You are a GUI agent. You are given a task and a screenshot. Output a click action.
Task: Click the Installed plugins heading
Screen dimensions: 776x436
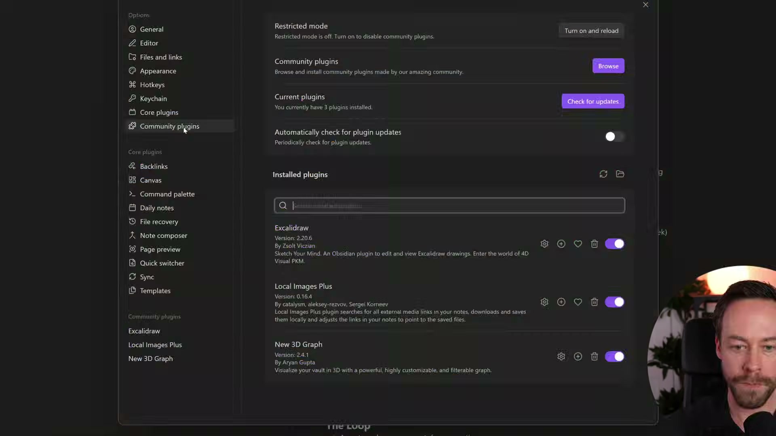point(300,174)
